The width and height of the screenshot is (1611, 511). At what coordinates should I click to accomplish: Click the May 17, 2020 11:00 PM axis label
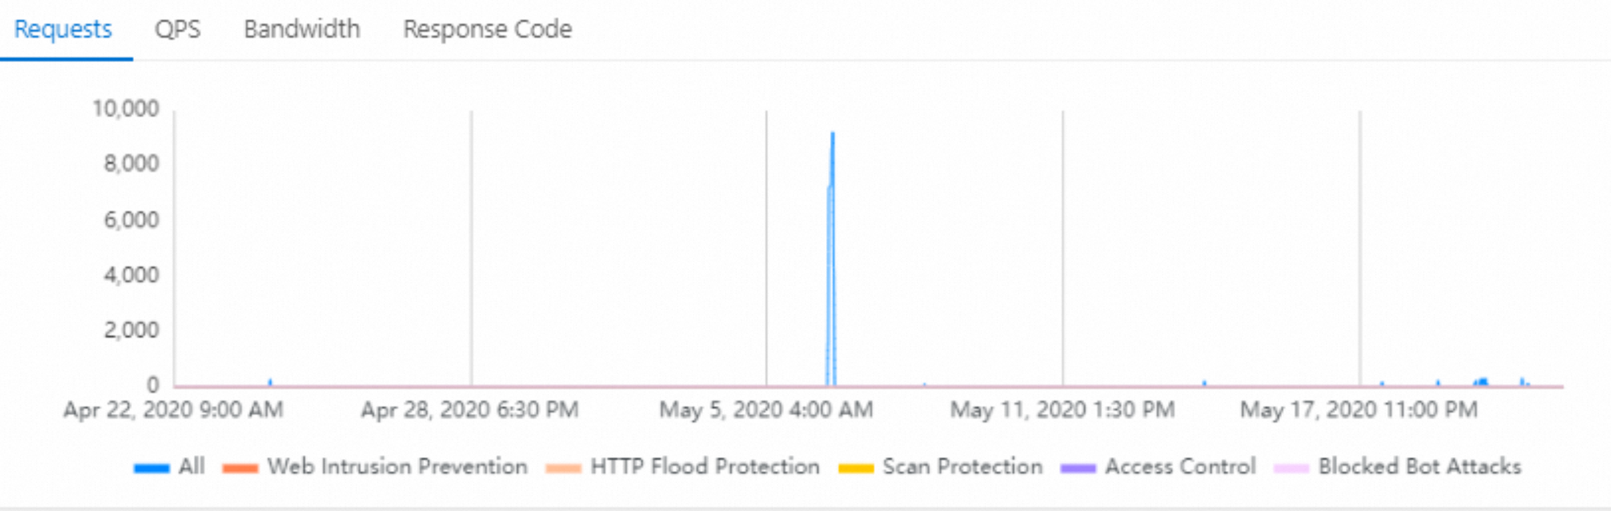pos(1358,410)
